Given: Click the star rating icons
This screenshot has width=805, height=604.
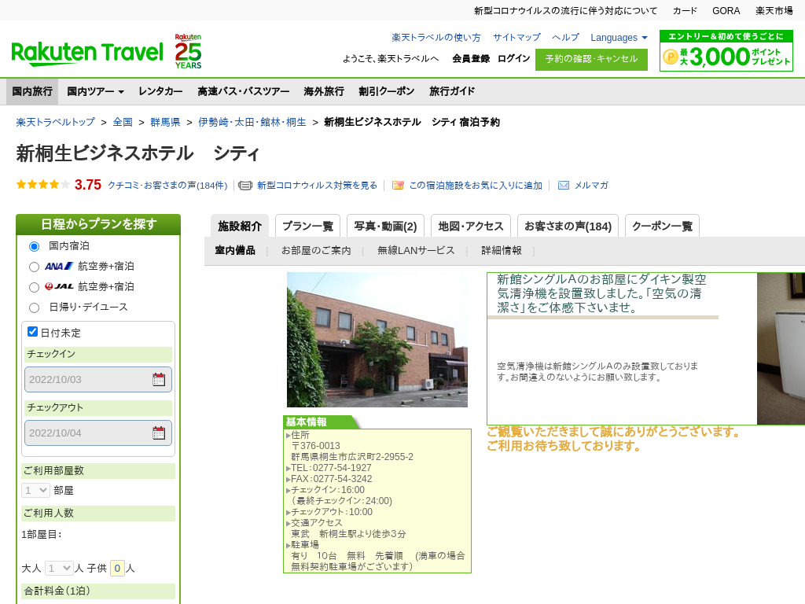Looking at the screenshot, I should pos(43,185).
